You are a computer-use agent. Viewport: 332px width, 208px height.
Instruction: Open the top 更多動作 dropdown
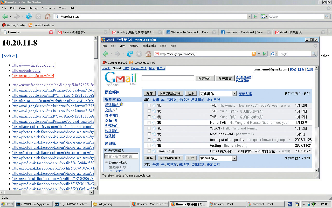[218, 94]
